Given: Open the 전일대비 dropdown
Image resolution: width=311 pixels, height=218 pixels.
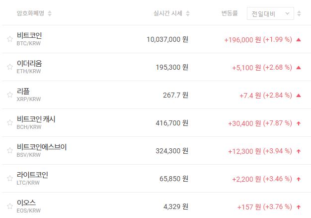Looking at the screenshot, I should [270, 13].
